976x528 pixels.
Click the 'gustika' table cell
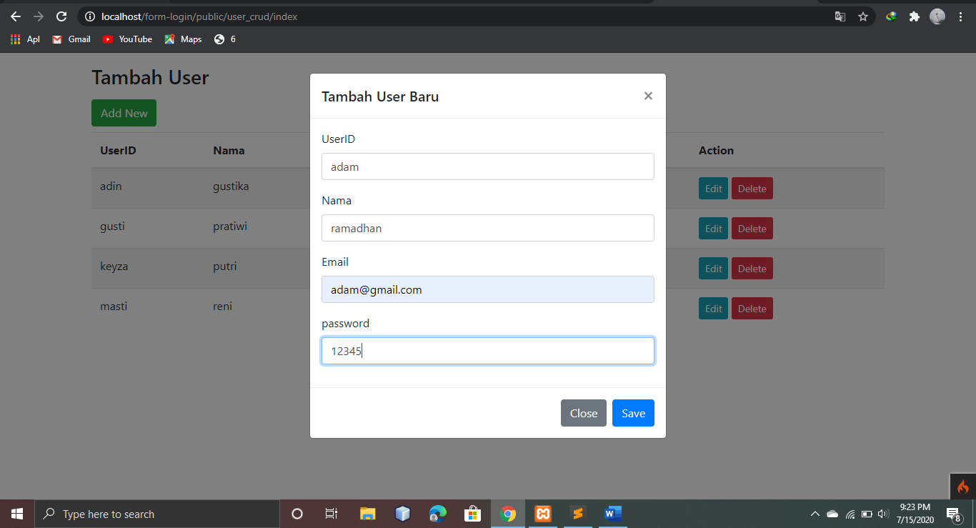[x=231, y=186]
